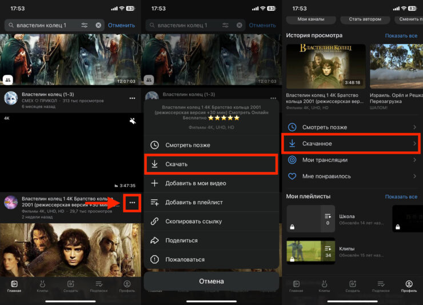Select Скачать in the video context menu
Image resolution: width=423 pixels, height=305 pixels.
211,164
